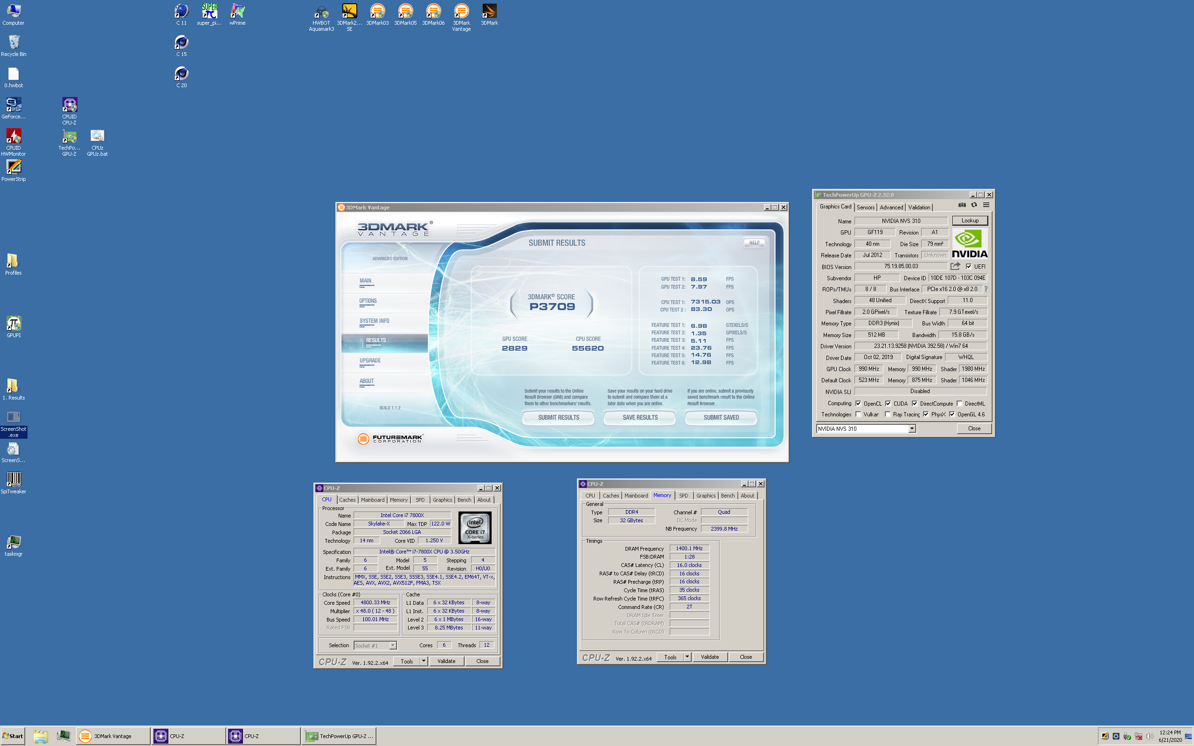Open the Profiles folder on desktop

pyautogui.click(x=14, y=264)
